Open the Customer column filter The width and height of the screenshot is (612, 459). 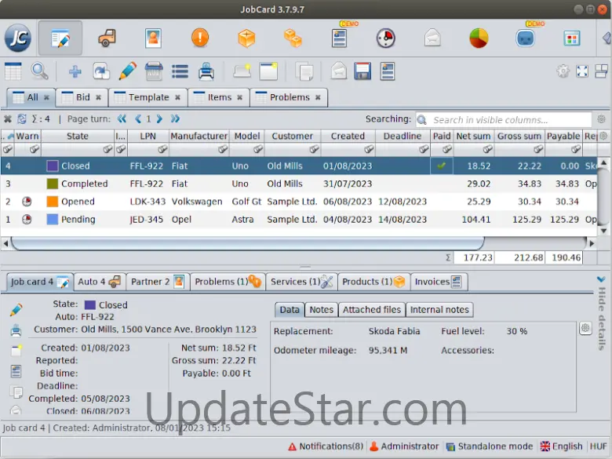pos(314,149)
